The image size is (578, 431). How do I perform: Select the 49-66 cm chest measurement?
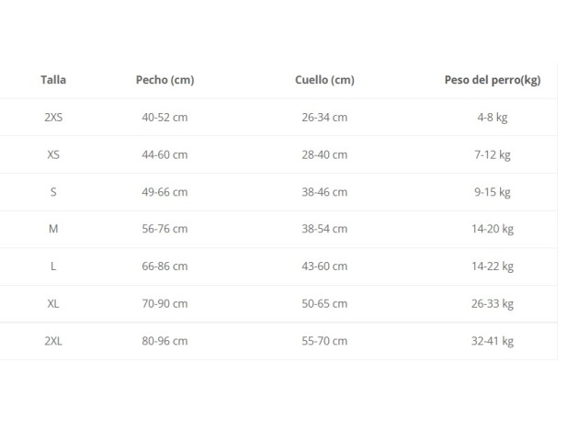164,192
